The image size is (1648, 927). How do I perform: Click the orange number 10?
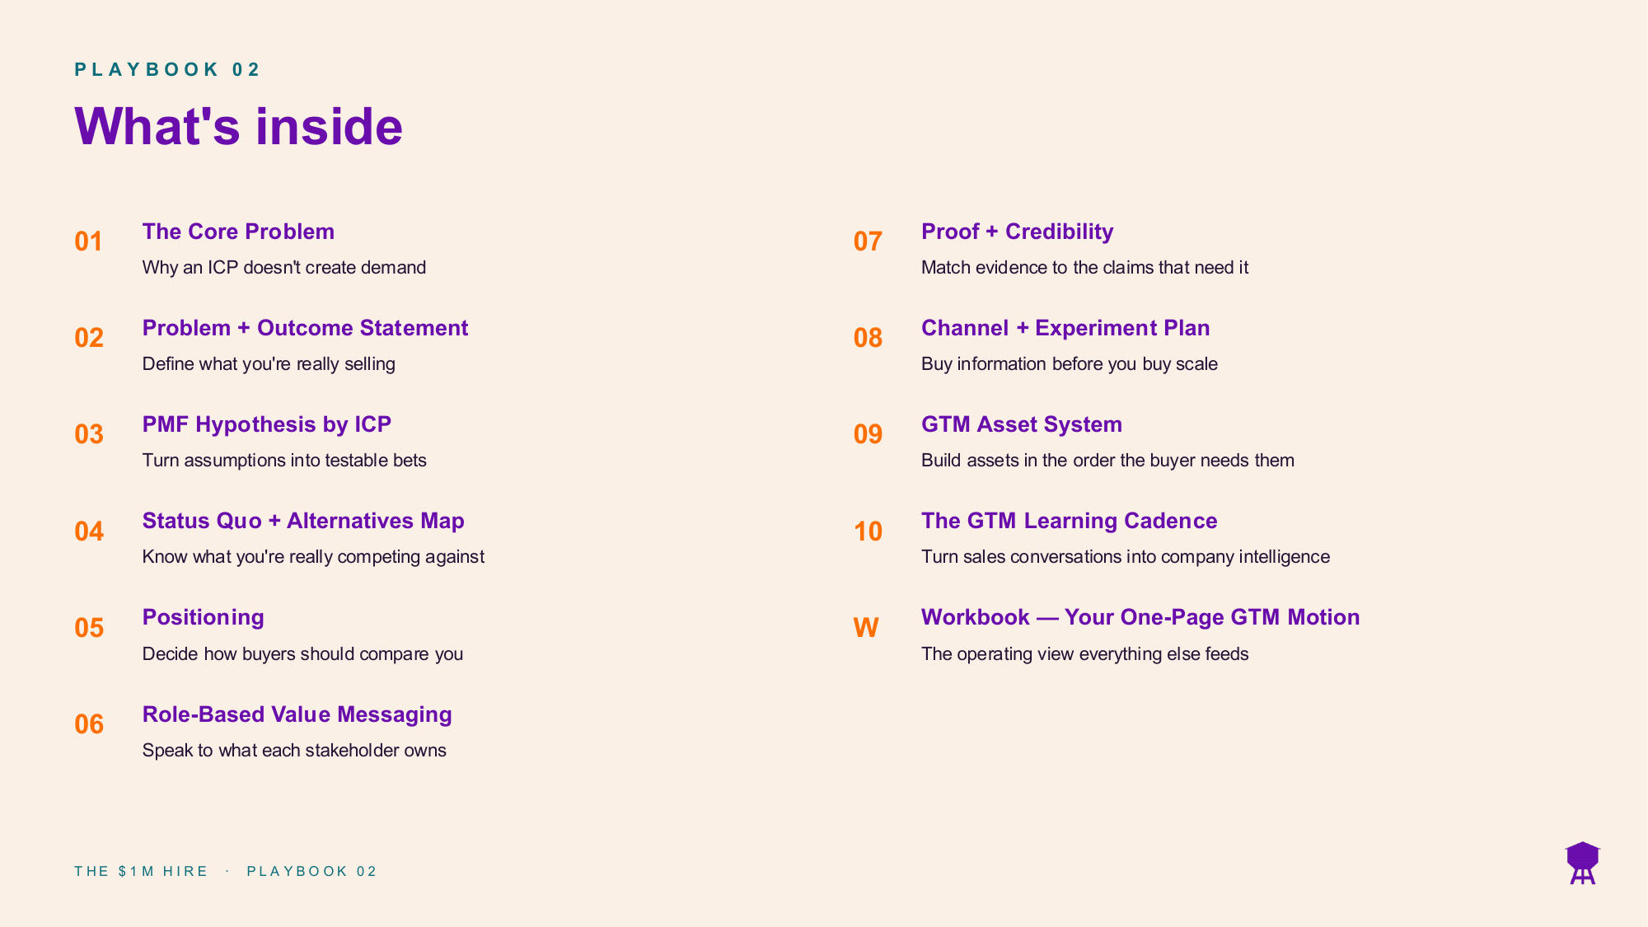click(x=868, y=531)
